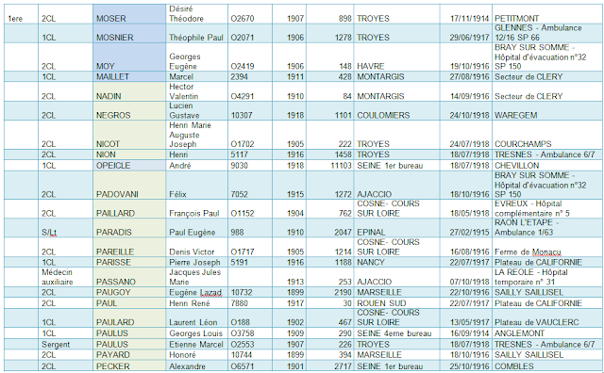Select the Médecin auxiliaire rank cell
This screenshot has height=373, width=604.
coord(65,277)
